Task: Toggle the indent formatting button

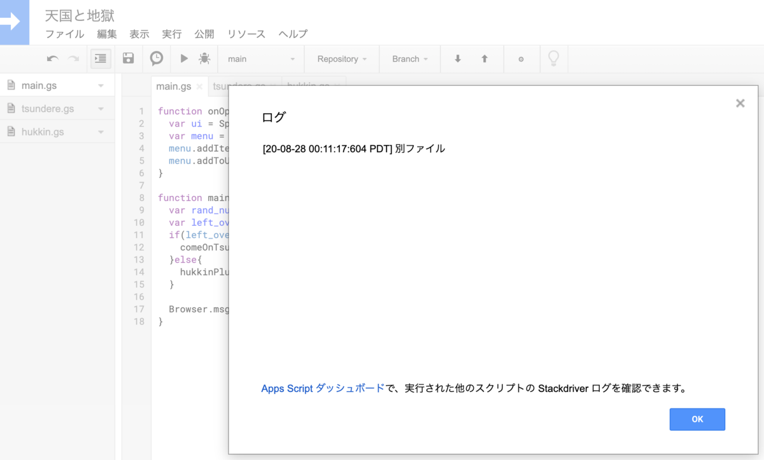Action: (x=101, y=59)
